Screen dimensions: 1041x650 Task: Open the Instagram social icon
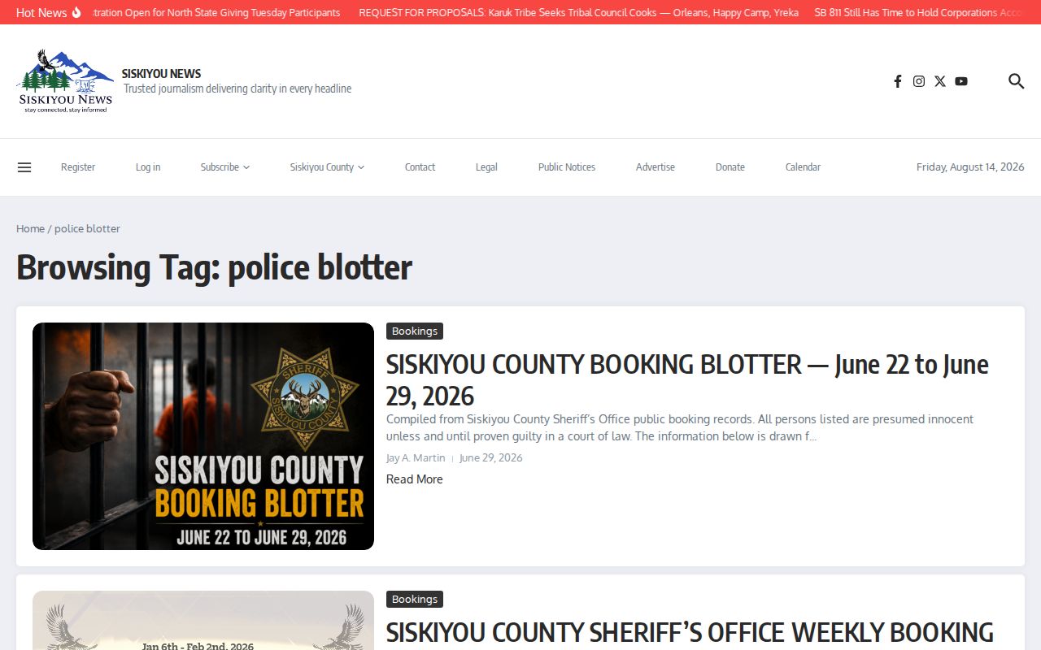tap(919, 81)
